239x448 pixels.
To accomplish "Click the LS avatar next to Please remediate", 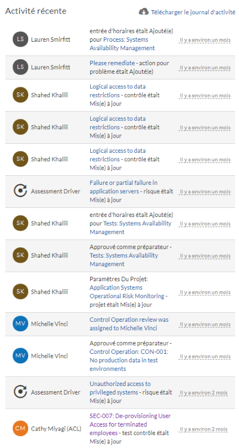I will [x=20, y=67].
